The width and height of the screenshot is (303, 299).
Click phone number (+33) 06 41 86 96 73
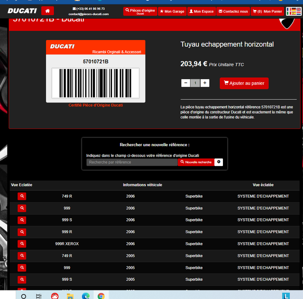[89, 9]
